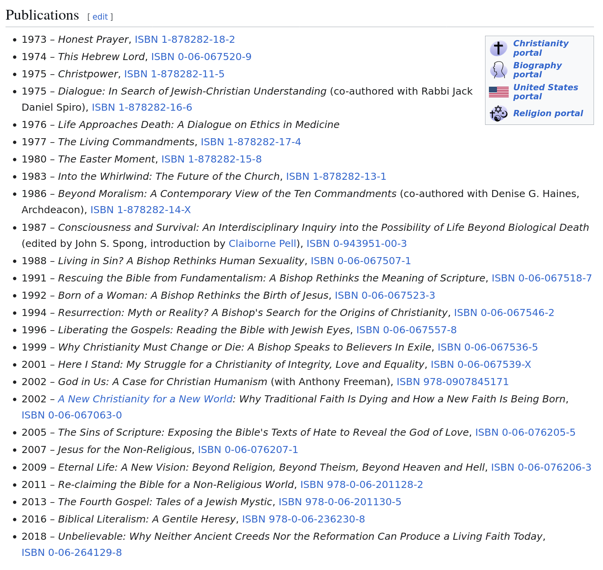Open ISBN 1-878282-11-5 for Christpower
The image size is (603, 570).
tap(174, 74)
